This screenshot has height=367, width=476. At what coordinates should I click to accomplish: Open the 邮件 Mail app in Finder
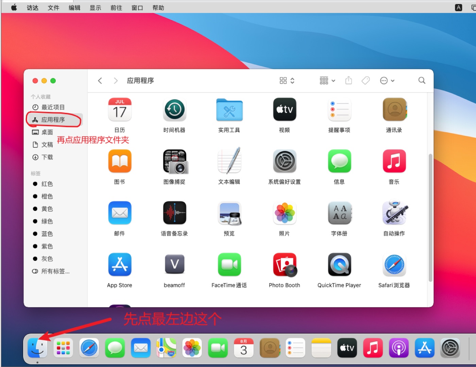(120, 213)
